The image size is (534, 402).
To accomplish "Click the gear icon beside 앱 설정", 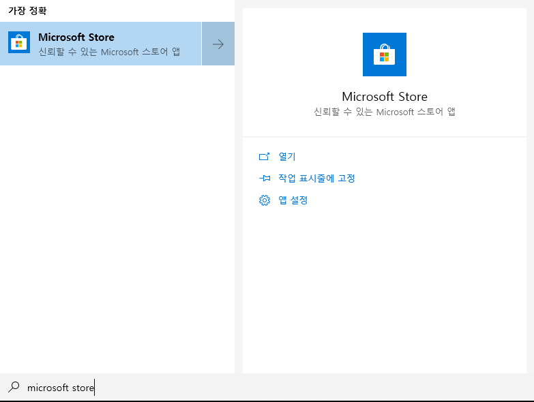I will click(x=265, y=200).
